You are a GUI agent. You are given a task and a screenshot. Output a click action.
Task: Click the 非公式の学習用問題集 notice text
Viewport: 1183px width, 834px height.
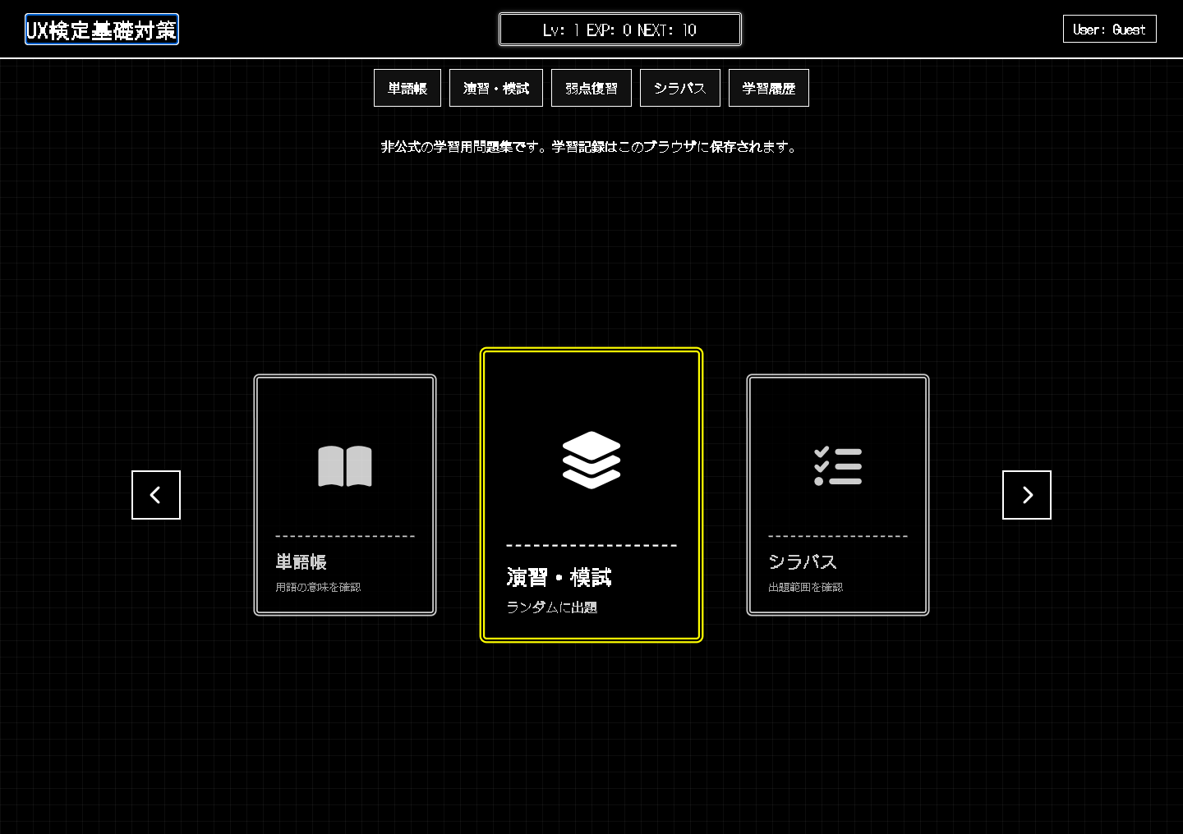(588, 147)
